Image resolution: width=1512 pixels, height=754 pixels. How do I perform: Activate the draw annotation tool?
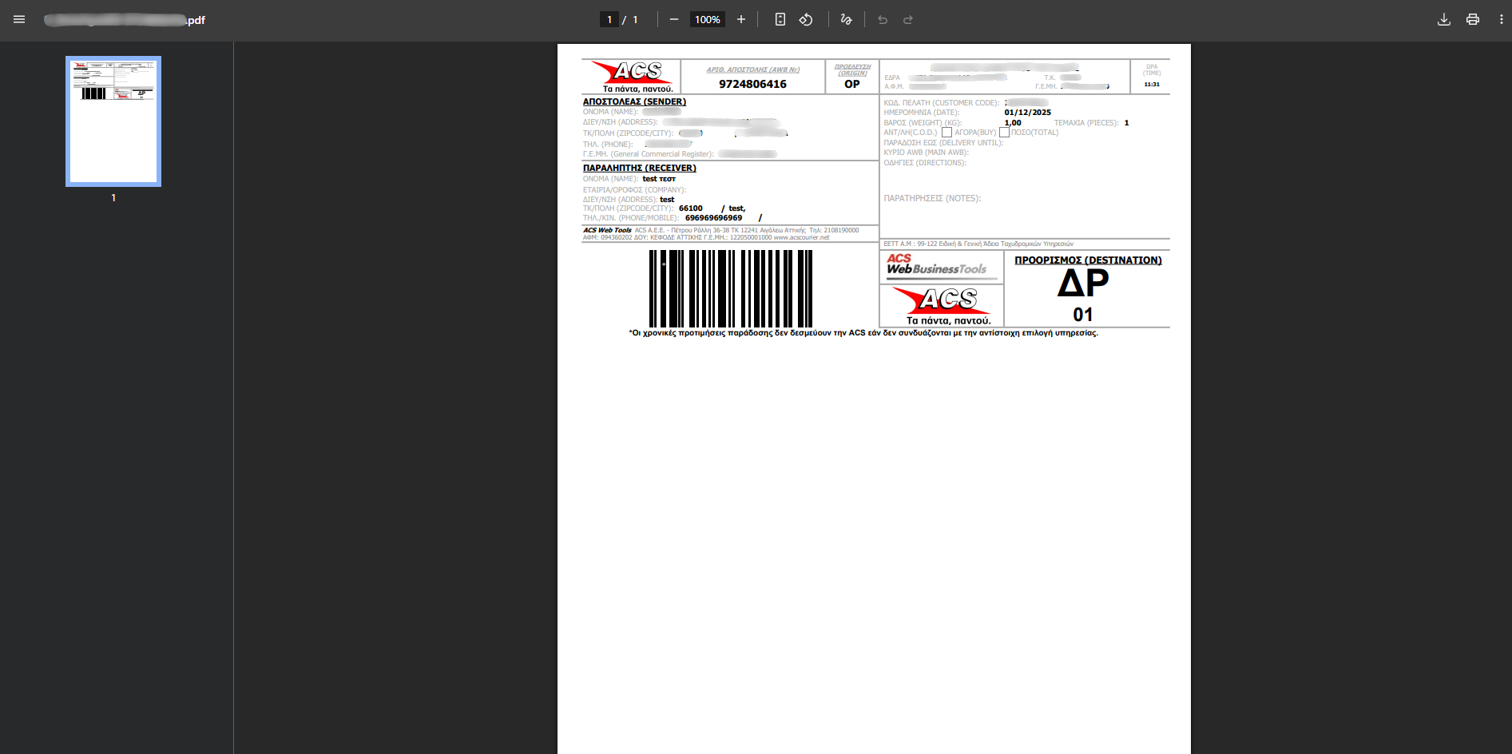(x=847, y=19)
